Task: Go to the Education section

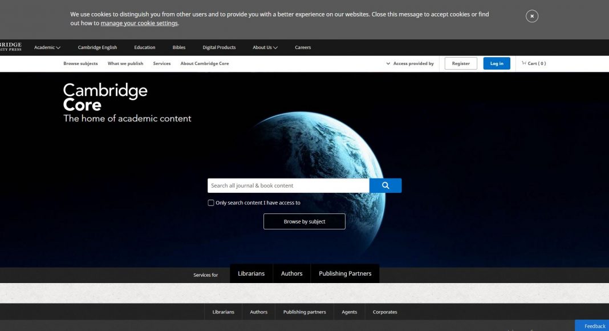Action: tap(144, 47)
